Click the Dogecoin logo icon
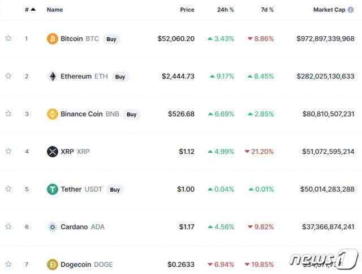 (53, 264)
